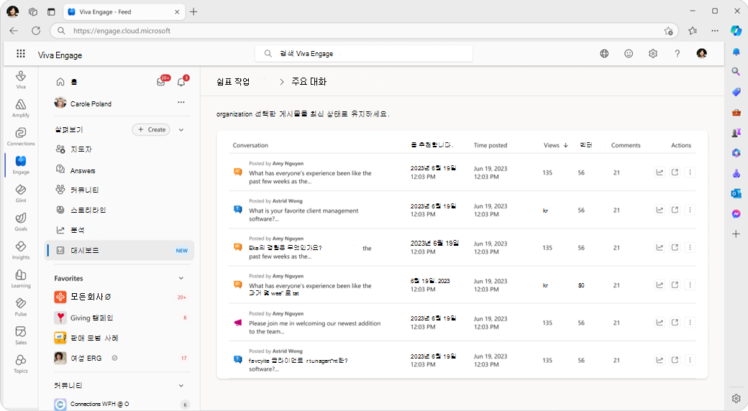Open Insights in the left rail
Screen dimensions: 748x411
click(x=21, y=250)
